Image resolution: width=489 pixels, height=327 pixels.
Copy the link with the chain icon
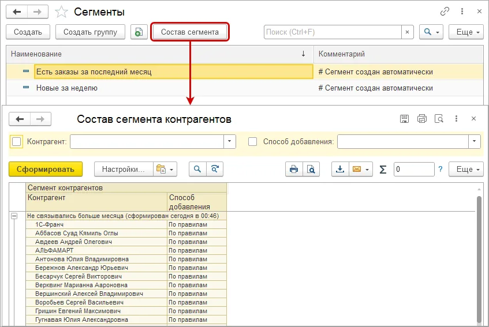445,12
